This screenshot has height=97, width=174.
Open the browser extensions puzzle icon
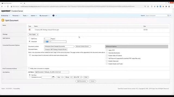tap(166, 6)
